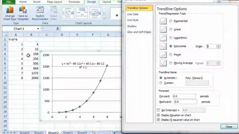Toggle Display Equation on chart
239x134 pixels.
click(158, 115)
